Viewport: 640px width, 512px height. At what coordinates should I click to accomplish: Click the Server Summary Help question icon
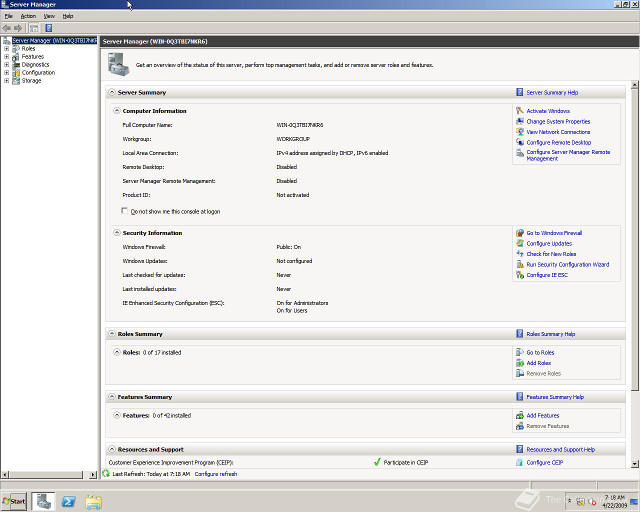coord(520,92)
